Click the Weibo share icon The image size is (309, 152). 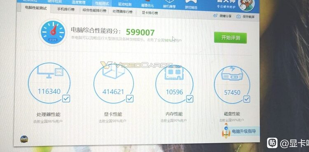coord(215,16)
